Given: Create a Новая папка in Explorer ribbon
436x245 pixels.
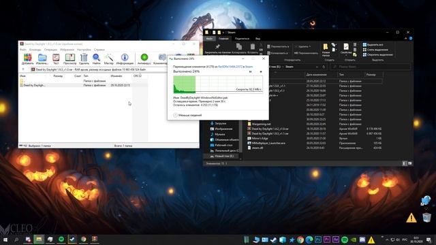Looking at the screenshot, I should coord(326,50).
